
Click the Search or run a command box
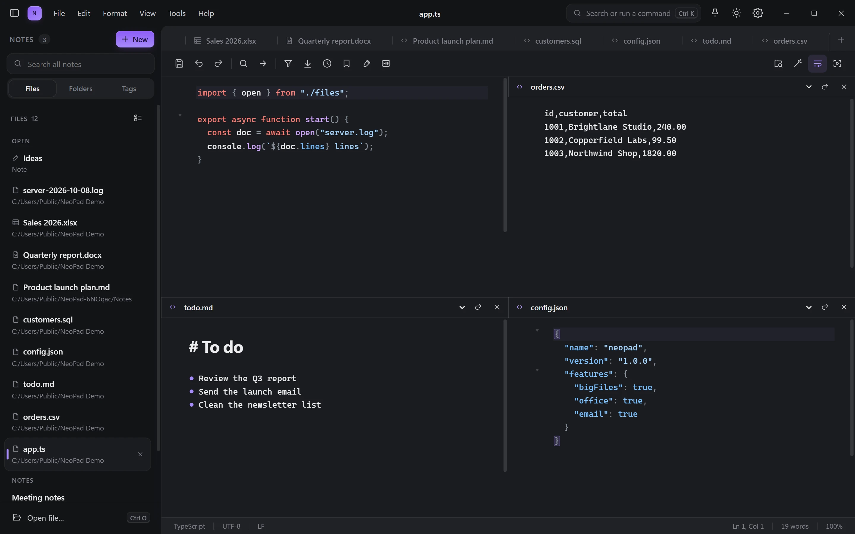pos(634,13)
